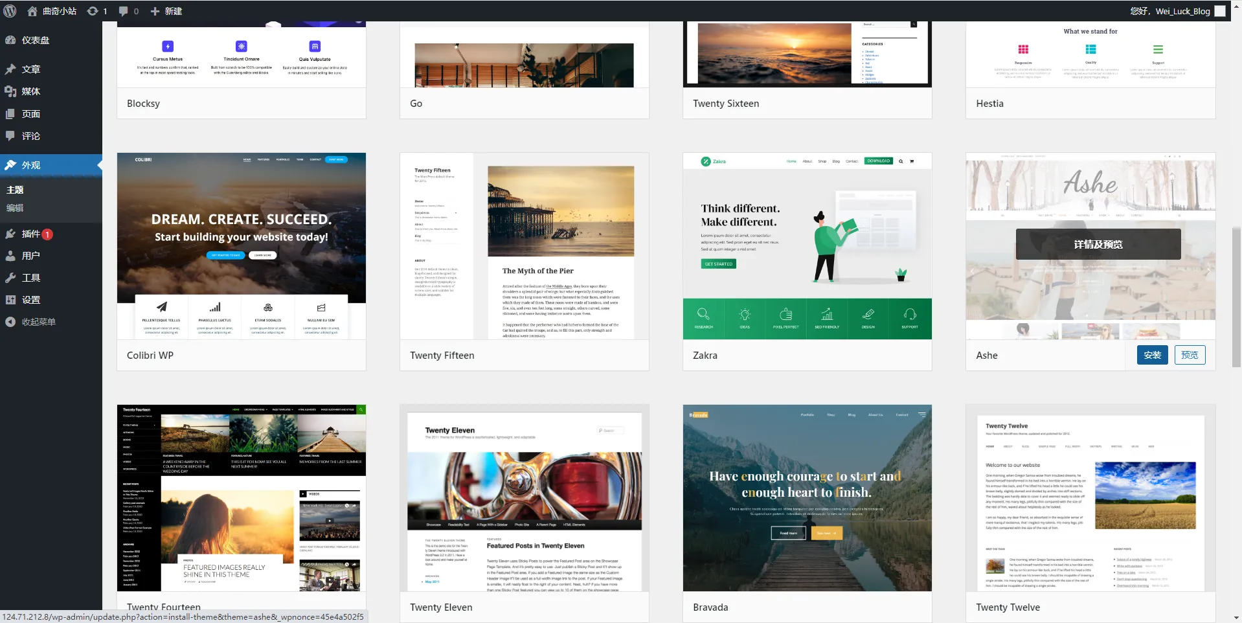Click the 工具 wrench icon

pyautogui.click(x=10, y=278)
